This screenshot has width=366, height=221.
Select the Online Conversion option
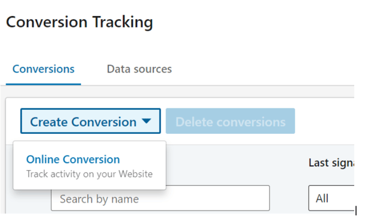click(89, 166)
